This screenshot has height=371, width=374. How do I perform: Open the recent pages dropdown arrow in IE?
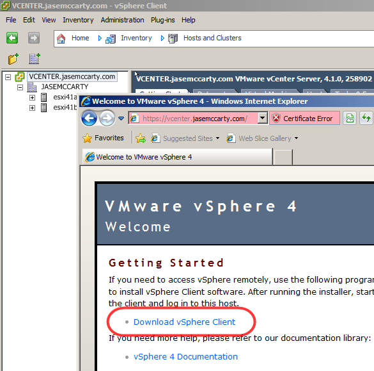click(x=121, y=119)
